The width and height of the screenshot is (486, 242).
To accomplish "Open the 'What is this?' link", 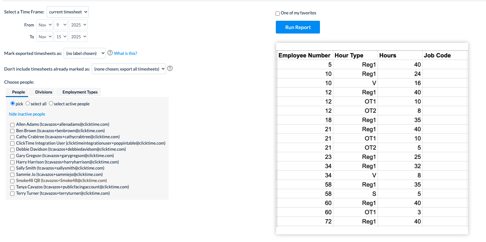I will [125, 53].
